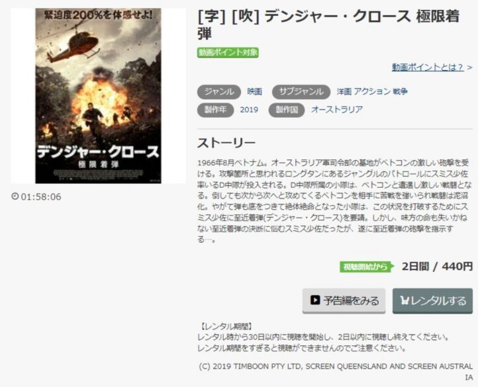Screen dimensions: 478x387
Task: Select the アクション subgenre link
Action: tap(372, 91)
